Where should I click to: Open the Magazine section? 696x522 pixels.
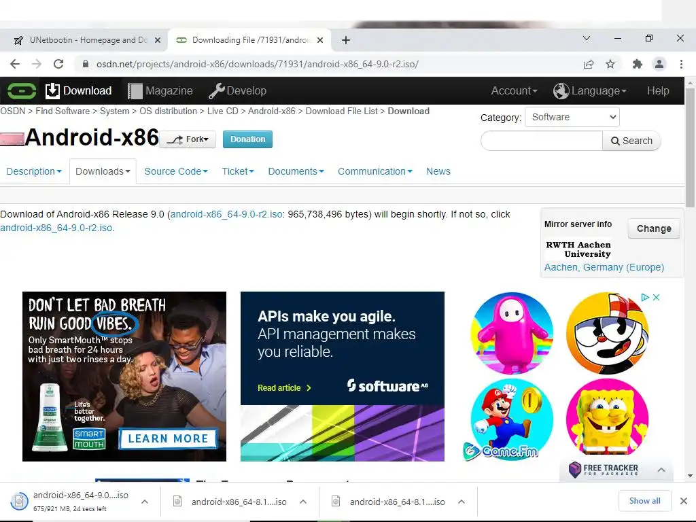[160, 90]
